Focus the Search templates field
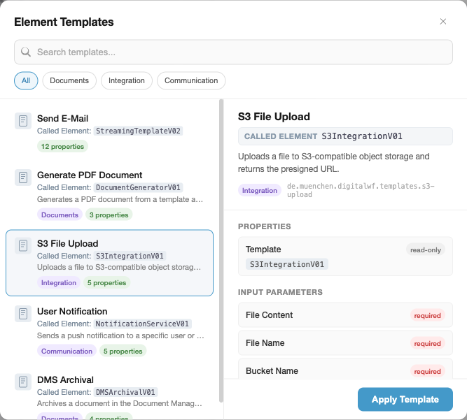This screenshot has width=467, height=420. click(234, 52)
